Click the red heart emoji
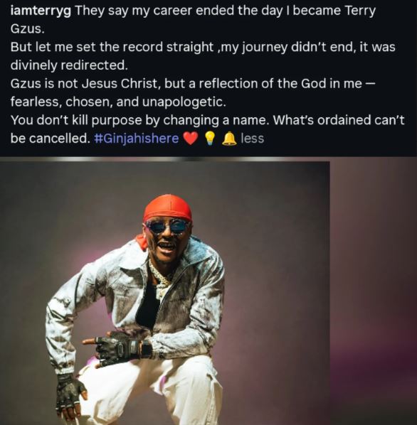Viewport: 417px width, 425px height. [190, 139]
